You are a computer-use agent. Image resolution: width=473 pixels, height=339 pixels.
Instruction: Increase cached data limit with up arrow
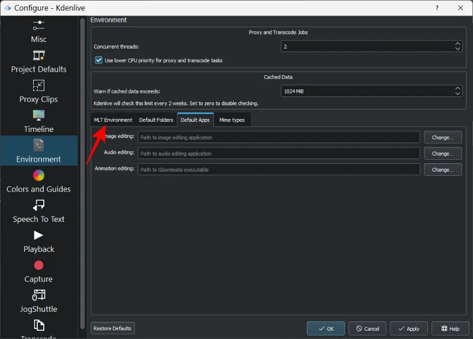point(458,89)
